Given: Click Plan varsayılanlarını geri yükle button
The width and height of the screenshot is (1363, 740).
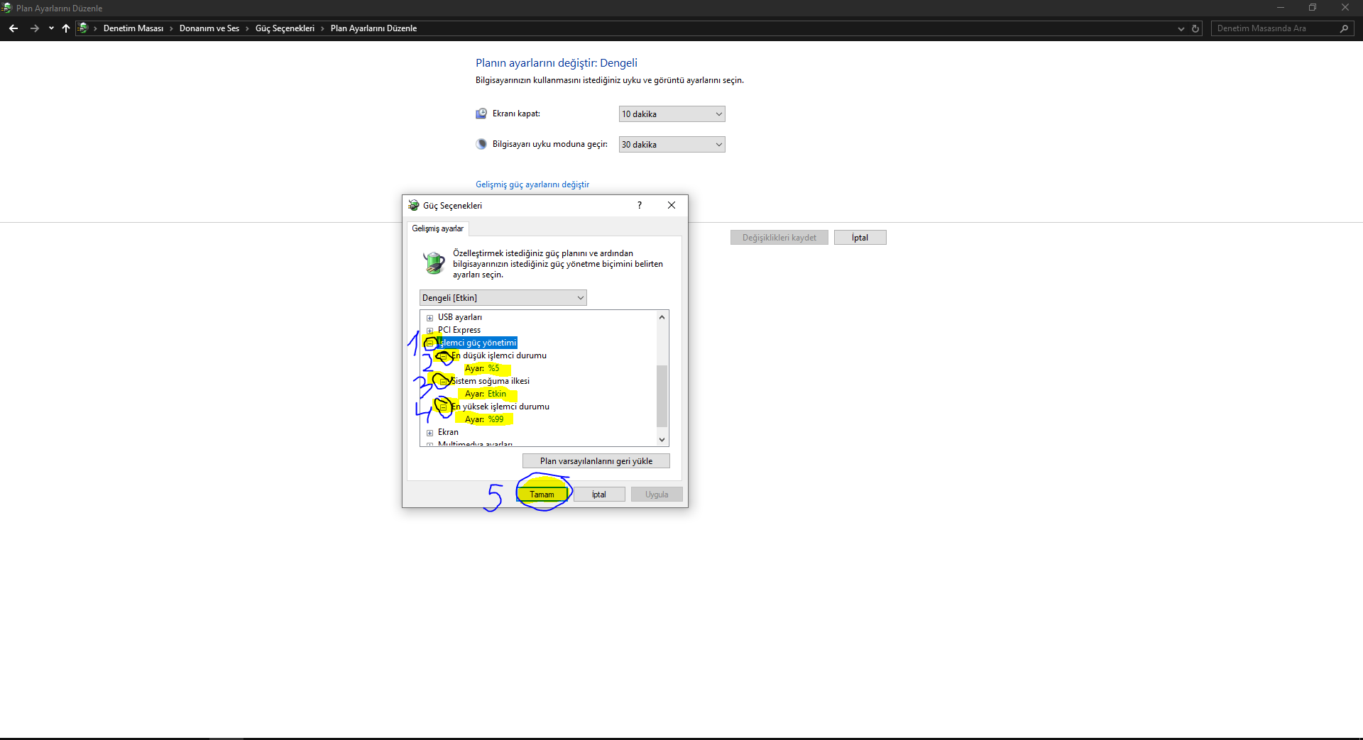Looking at the screenshot, I should coord(596,461).
